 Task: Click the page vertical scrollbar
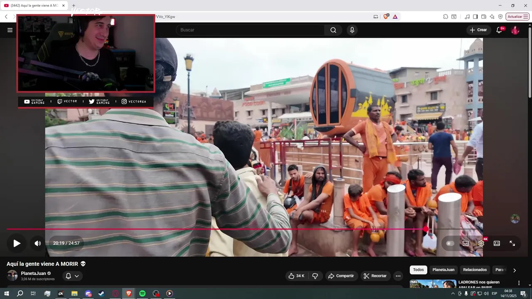coord(530,62)
